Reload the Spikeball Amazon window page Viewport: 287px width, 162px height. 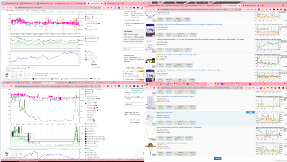click(11, 86)
